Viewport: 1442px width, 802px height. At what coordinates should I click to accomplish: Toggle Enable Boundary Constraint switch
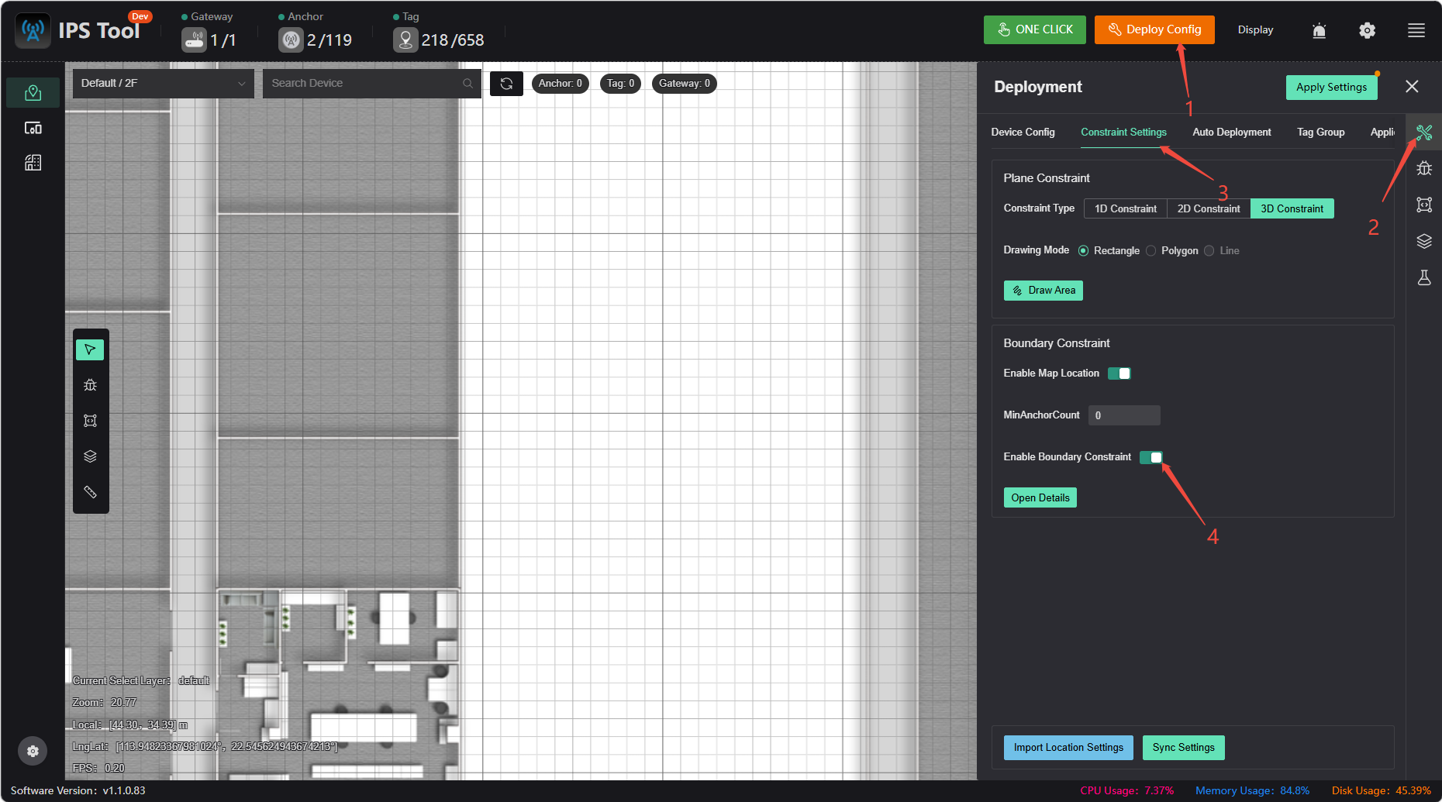point(1150,457)
